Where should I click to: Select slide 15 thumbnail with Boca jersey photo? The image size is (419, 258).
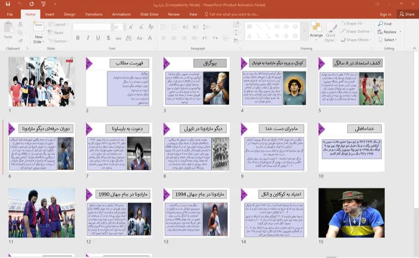(x=352, y=213)
